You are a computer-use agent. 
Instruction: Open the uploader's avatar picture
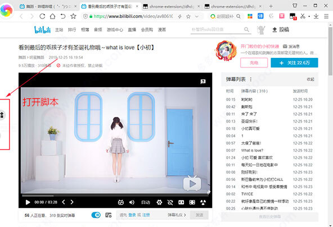[226, 51]
